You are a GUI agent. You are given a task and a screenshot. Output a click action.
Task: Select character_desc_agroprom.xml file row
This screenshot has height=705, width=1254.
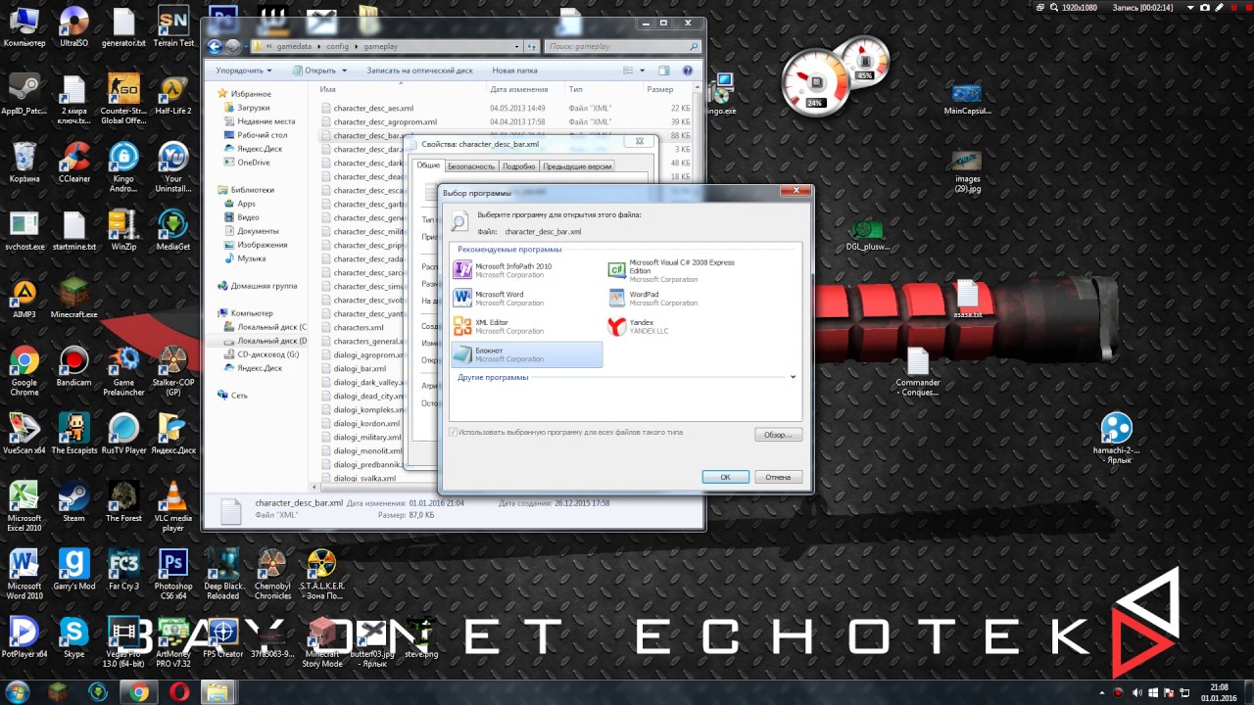click(506, 121)
